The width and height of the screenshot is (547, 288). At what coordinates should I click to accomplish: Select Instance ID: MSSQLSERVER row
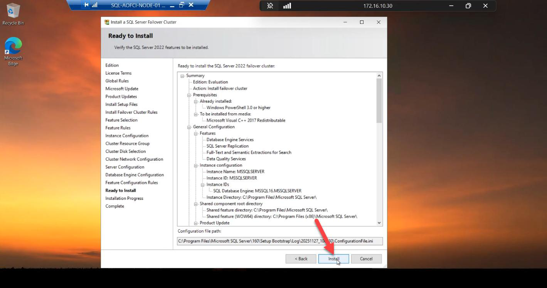tap(232, 178)
